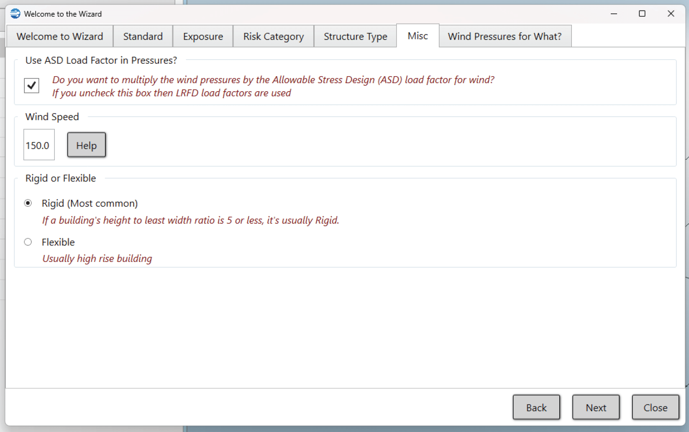Uncheck the ASD Load Factor checkbox
This screenshot has width=689, height=432.
[32, 86]
